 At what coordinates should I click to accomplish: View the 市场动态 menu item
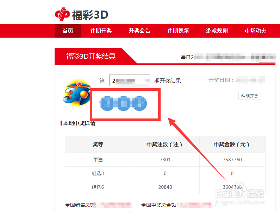point(255,31)
